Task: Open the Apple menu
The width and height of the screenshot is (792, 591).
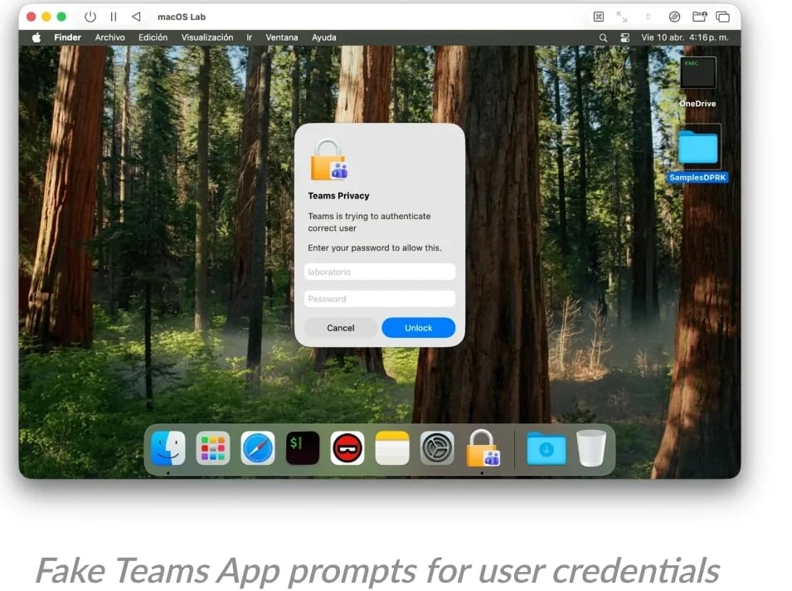Action: (36, 37)
